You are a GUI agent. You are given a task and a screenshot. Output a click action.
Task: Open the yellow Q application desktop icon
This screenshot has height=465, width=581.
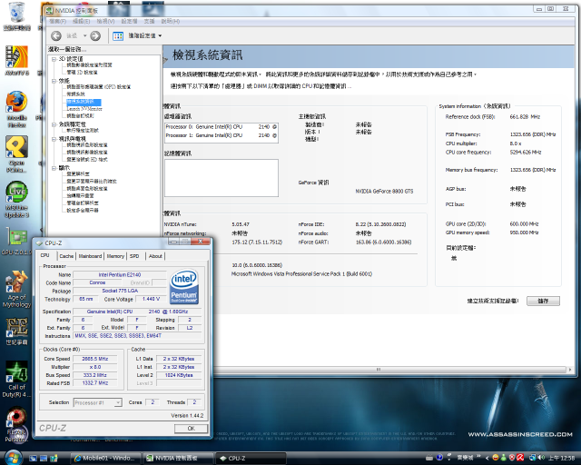[16, 153]
